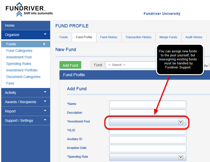Click Support / Settings menu item

pos(26,120)
